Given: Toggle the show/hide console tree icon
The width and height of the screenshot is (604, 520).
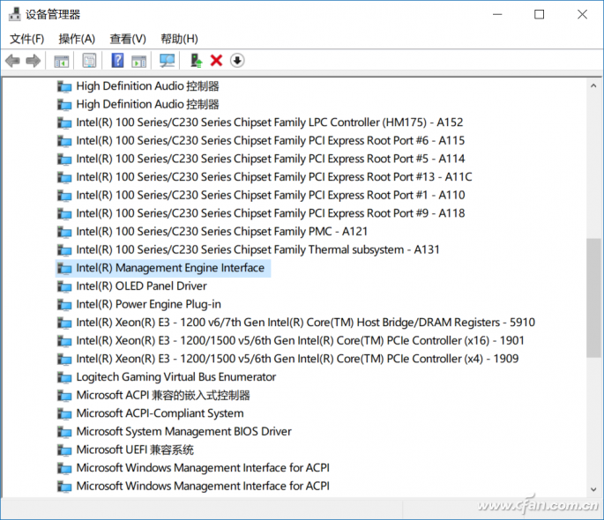Looking at the screenshot, I should point(61,61).
